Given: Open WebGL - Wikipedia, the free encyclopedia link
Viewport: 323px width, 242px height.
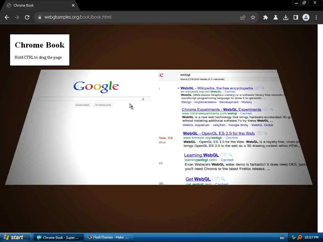Looking at the screenshot, I should [217, 88].
